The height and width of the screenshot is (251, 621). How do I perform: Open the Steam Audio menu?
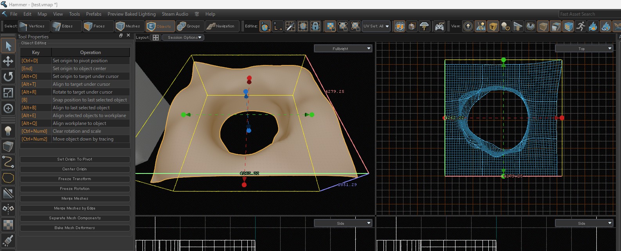click(175, 14)
